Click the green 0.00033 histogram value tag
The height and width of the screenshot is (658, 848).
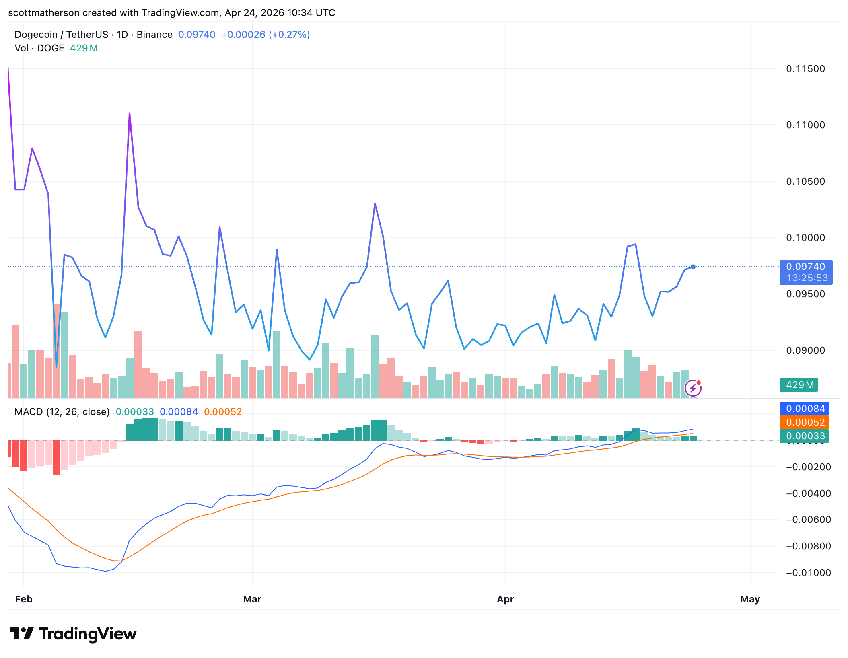(804, 436)
